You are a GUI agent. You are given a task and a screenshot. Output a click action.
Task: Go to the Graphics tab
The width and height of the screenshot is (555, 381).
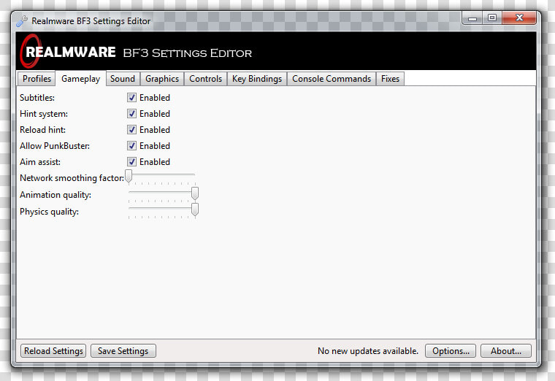[162, 79]
